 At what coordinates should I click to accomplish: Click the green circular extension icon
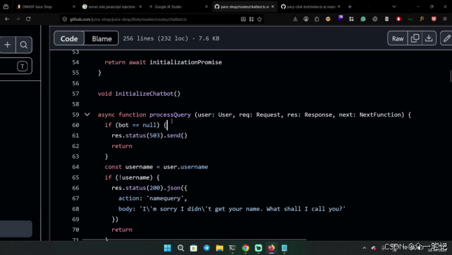coord(363,19)
